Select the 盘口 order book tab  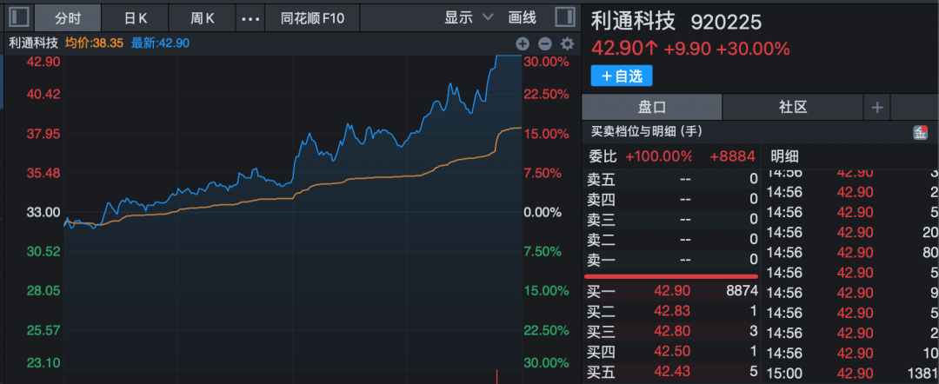coord(651,107)
